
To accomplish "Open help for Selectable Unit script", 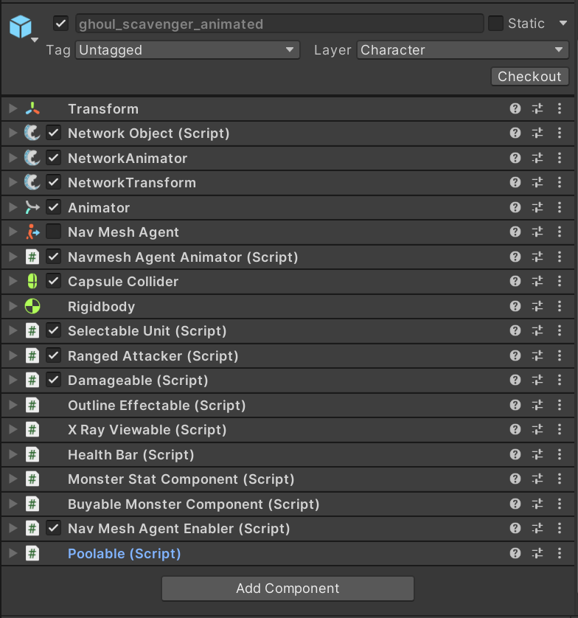I will tap(515, 330).
